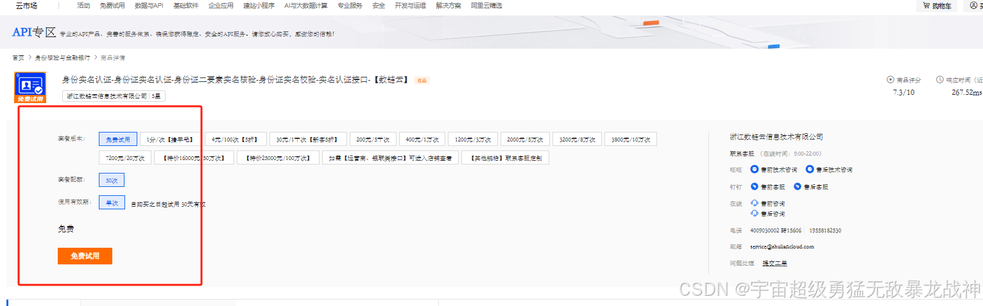Open the 企业应用 menu
This screenshot has height=306, width=983.
coord(221,6)
